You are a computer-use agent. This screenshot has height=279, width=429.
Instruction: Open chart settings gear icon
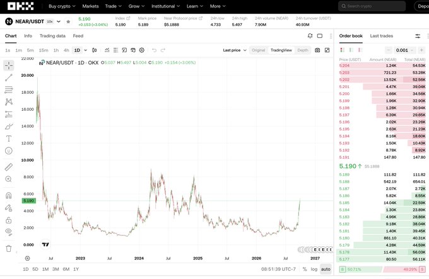pyautogui.click(x=142, y=50)
